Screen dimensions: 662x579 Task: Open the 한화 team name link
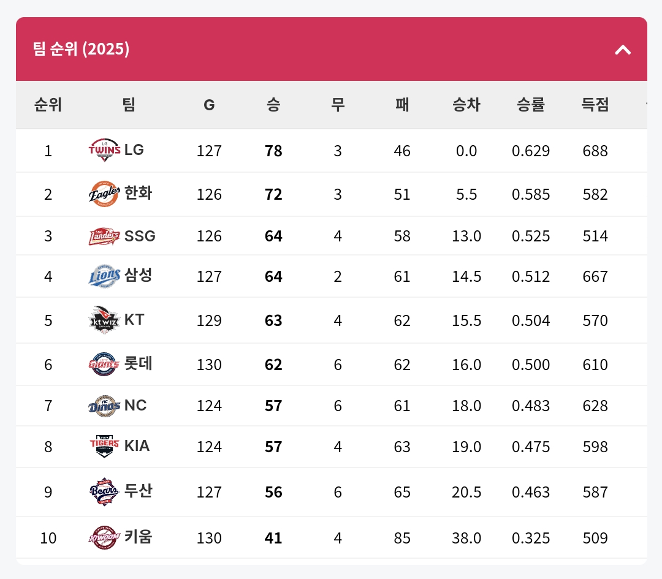138,194
